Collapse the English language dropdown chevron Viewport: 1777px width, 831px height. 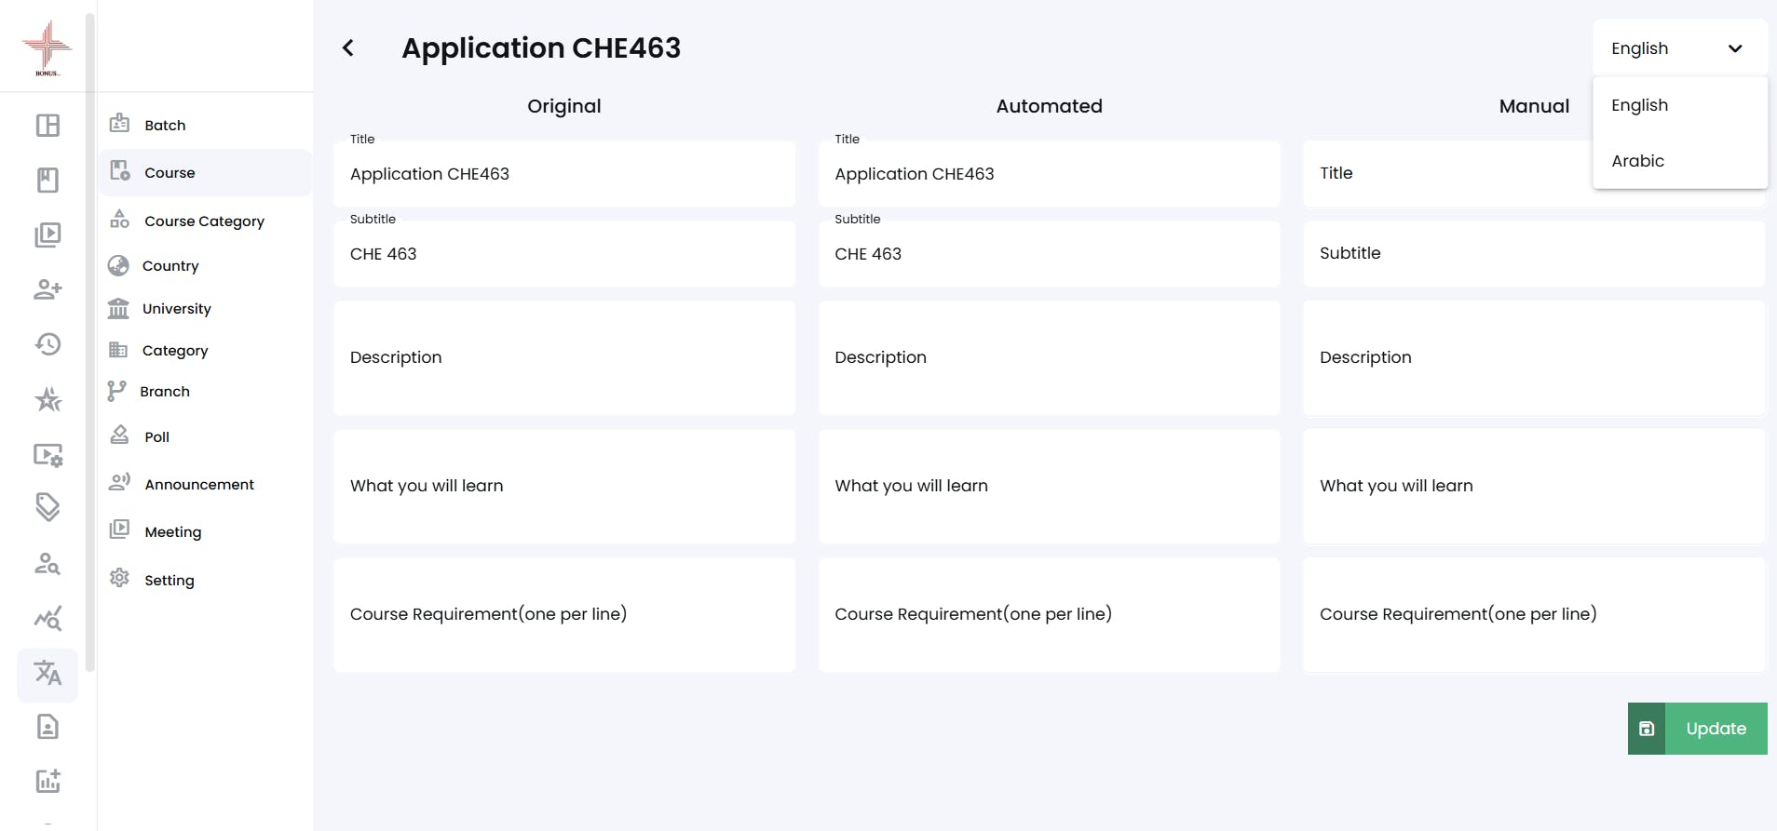(1735, 48)
